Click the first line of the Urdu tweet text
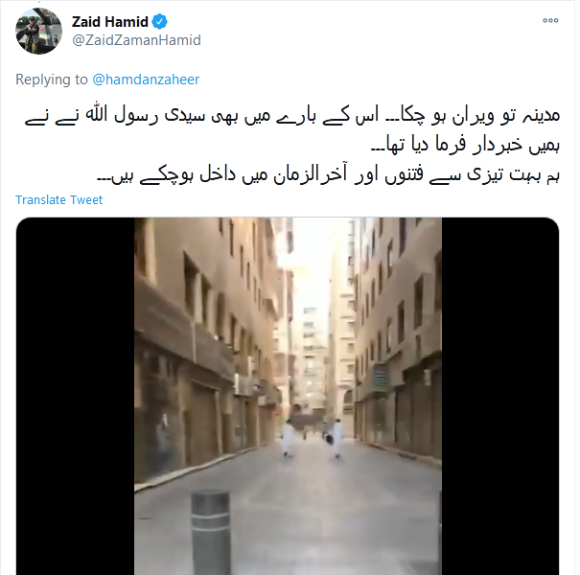Image resolution: width=580 pixels, height=575 pixels. click(x=292, y=115)
